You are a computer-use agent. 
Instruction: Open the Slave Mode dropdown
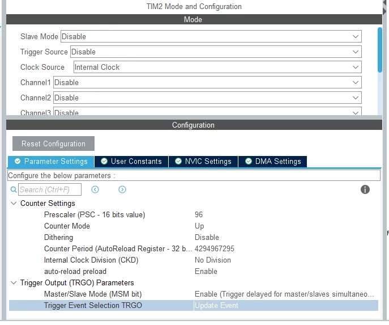[x=211, y=36]
